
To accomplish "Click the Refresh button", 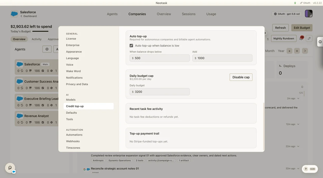I will click(x=280, y=28).
